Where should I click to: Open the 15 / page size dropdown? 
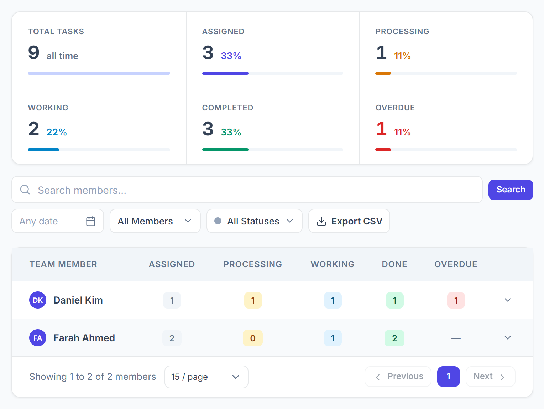206,377
